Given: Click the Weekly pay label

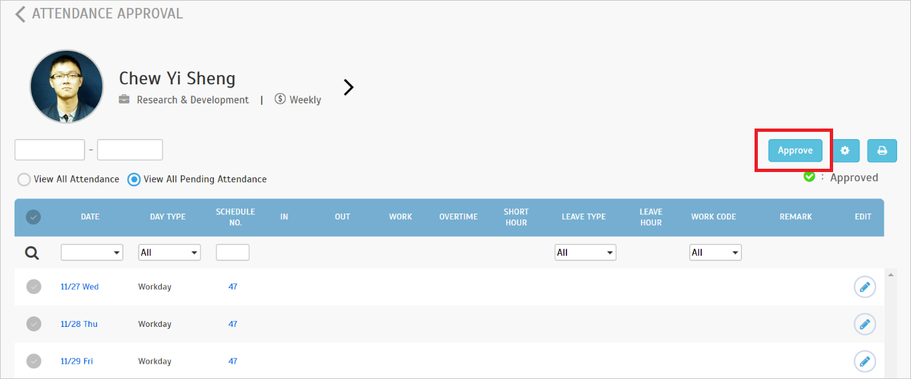Looking at the screenshot, I should point(305,100).
